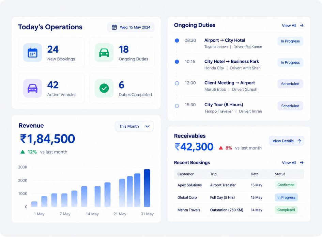Click the 300K axis label on revenue chart
The image size is (322, 237).
click(x=22, y=167)
